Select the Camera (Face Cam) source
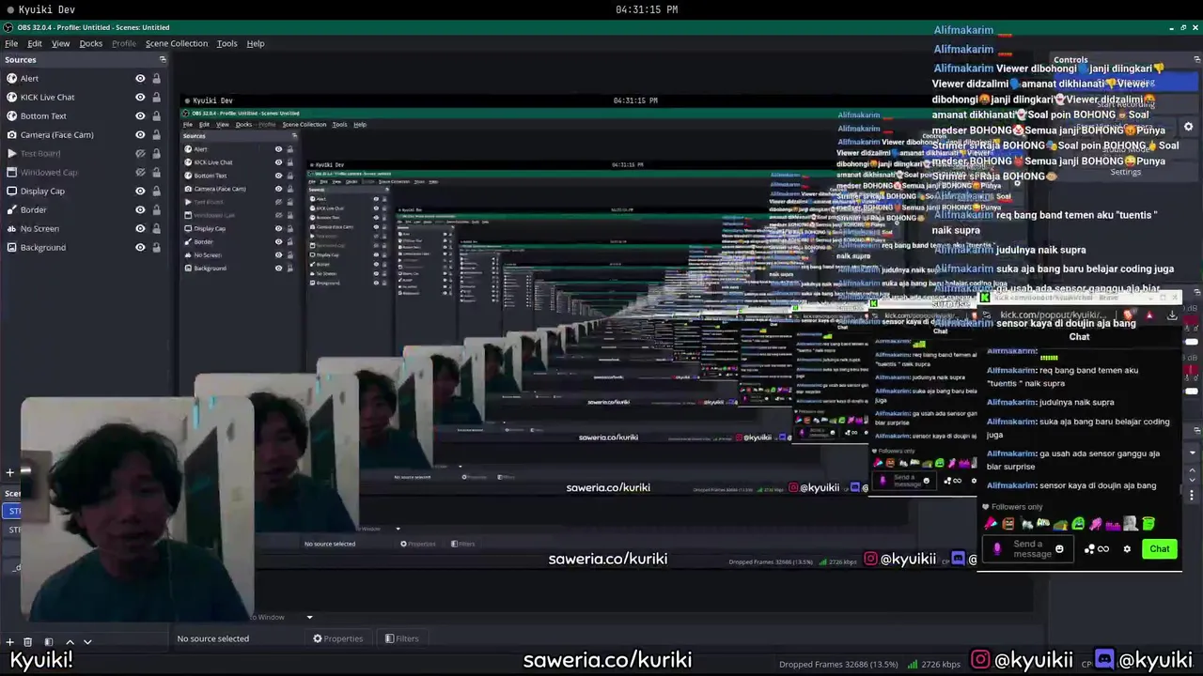 click(x=84, y=134)
